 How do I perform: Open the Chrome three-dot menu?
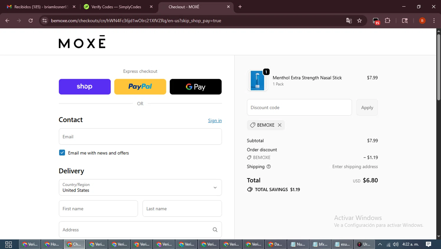[434, 21]
